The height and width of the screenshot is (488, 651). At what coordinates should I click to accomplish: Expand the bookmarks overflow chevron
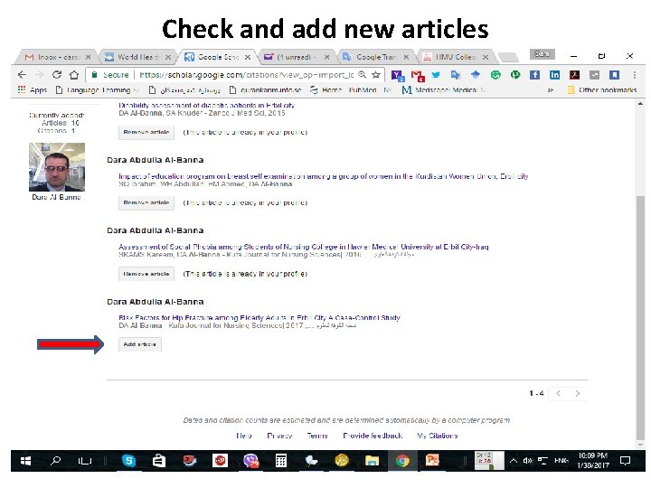[551, 90]
